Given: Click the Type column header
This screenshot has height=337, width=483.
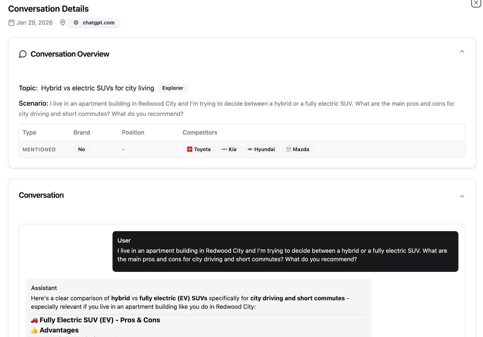Looking at the screenshot, I should [x=29, y=133].
